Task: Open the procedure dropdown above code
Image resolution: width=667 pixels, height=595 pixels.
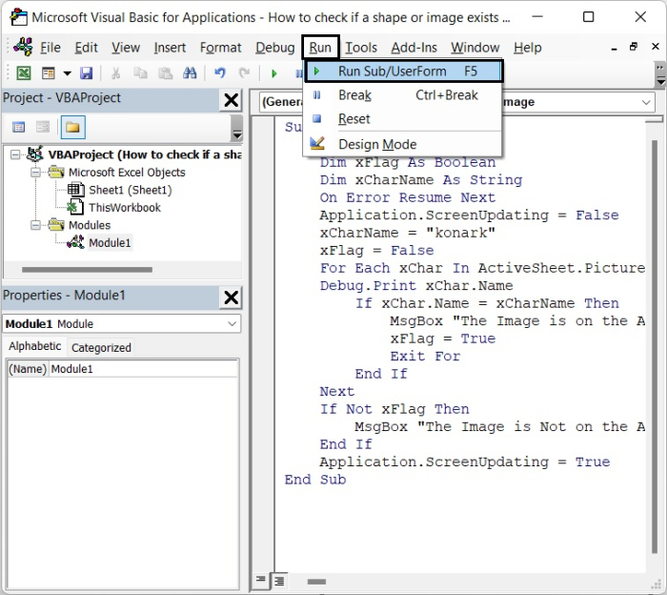Action: pos(647,102)
